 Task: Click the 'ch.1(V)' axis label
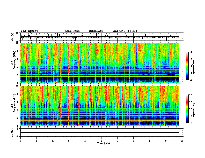coord(12,37)
